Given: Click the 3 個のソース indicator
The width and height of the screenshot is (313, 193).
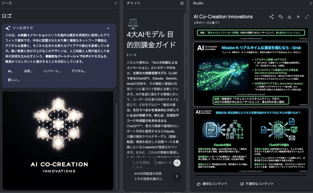Looking at the screenshot, I should point(164,163).
